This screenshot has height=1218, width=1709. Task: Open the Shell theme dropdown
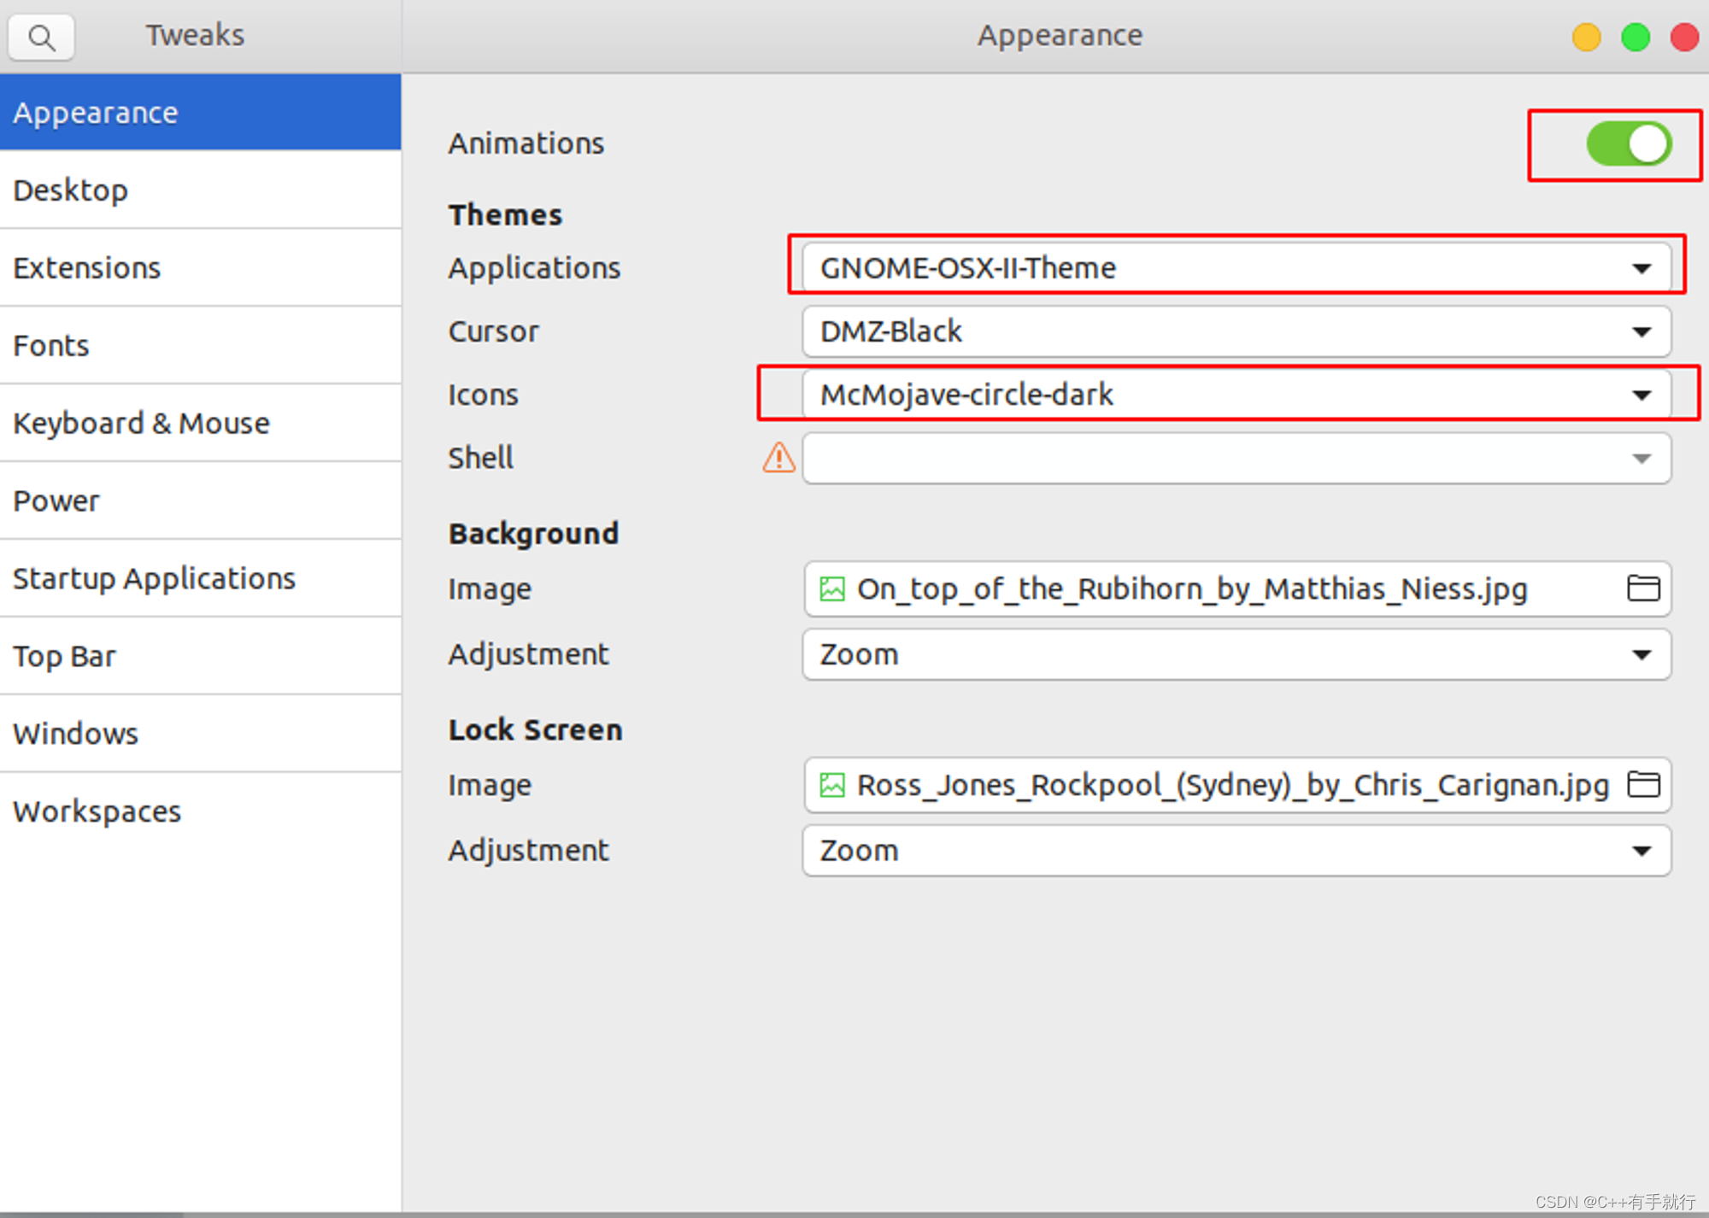(1236, 459)
